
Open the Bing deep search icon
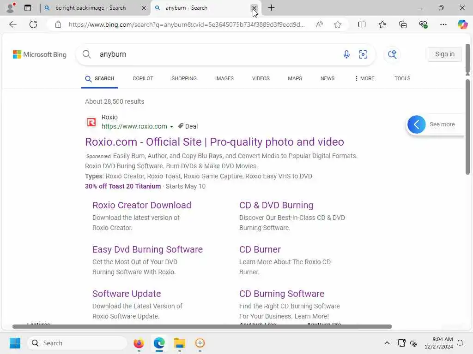click(392, 54)
